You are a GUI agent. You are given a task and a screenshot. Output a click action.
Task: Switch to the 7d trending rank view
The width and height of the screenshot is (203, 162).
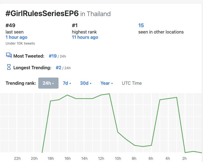pos(67,83)
